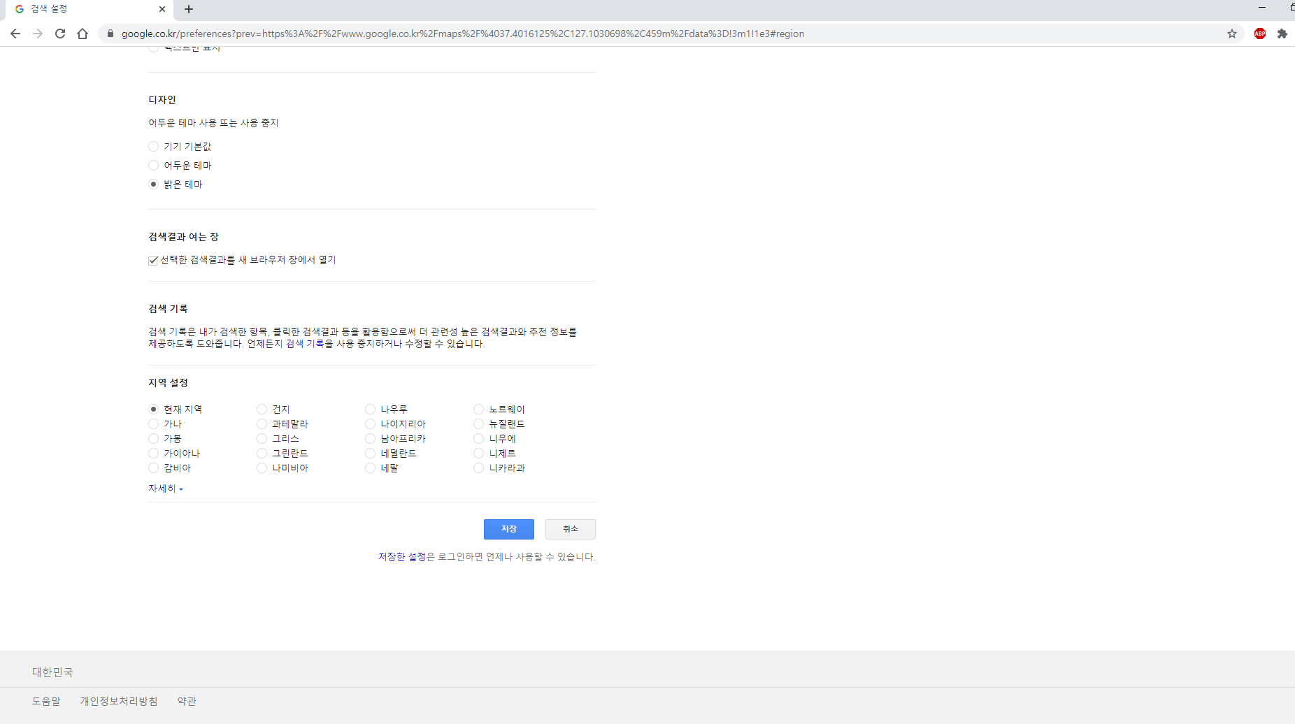Select the 뉴질랜드 region
The image size is (1295, 724).
point(479,424)
